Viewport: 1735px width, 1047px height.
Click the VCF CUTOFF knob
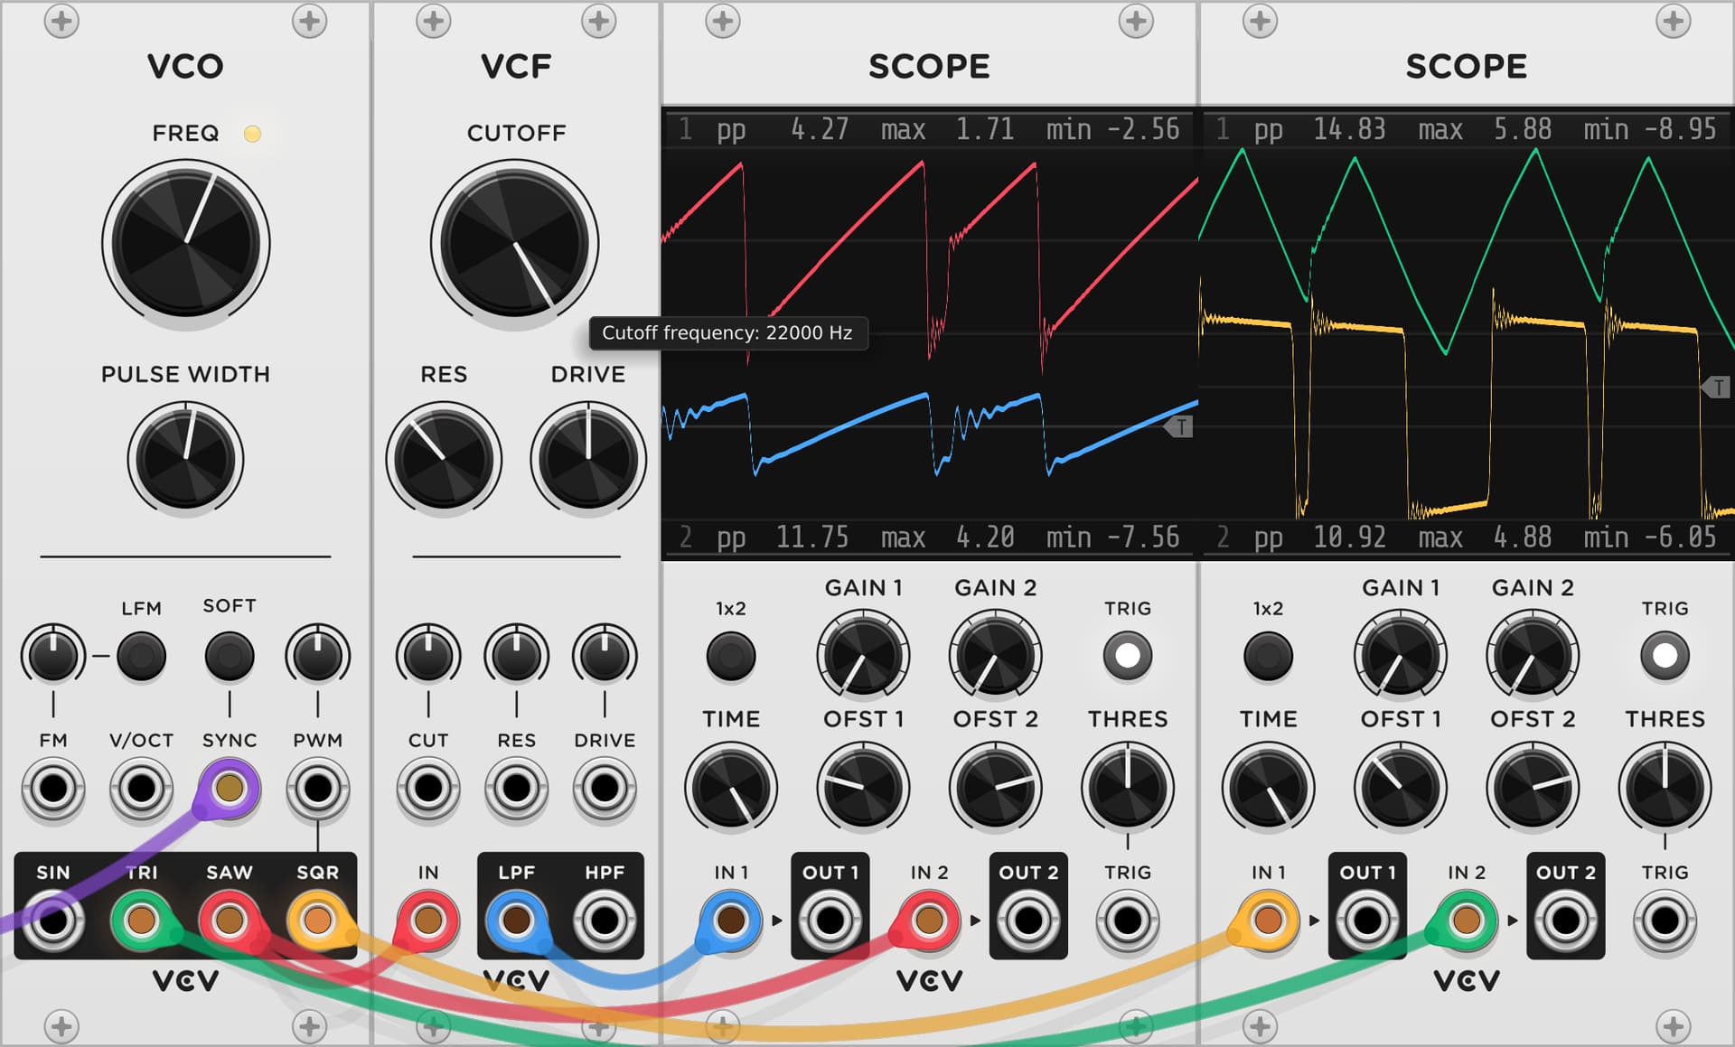(515, 244)
